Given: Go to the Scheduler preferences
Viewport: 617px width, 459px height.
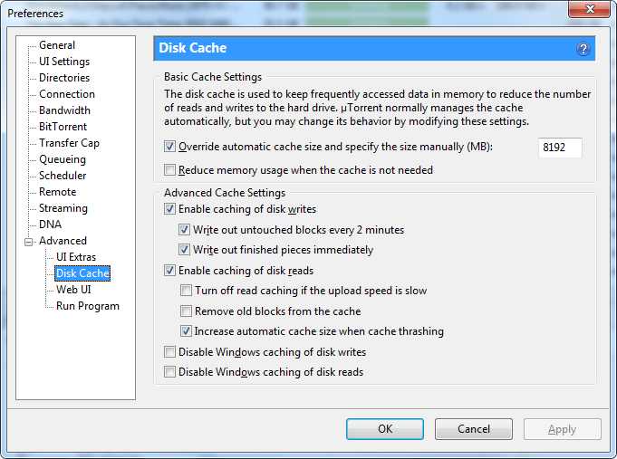Looking at the screenshot, I should coord(63,176).
